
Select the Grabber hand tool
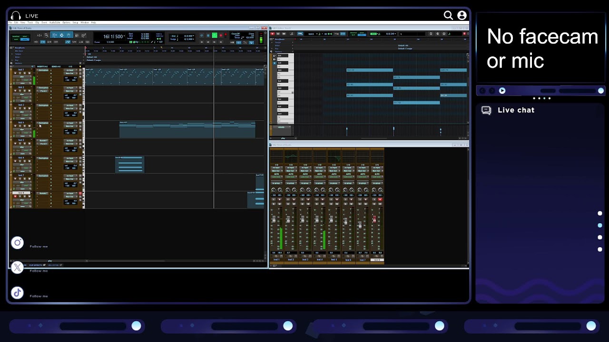pos(69,35)
